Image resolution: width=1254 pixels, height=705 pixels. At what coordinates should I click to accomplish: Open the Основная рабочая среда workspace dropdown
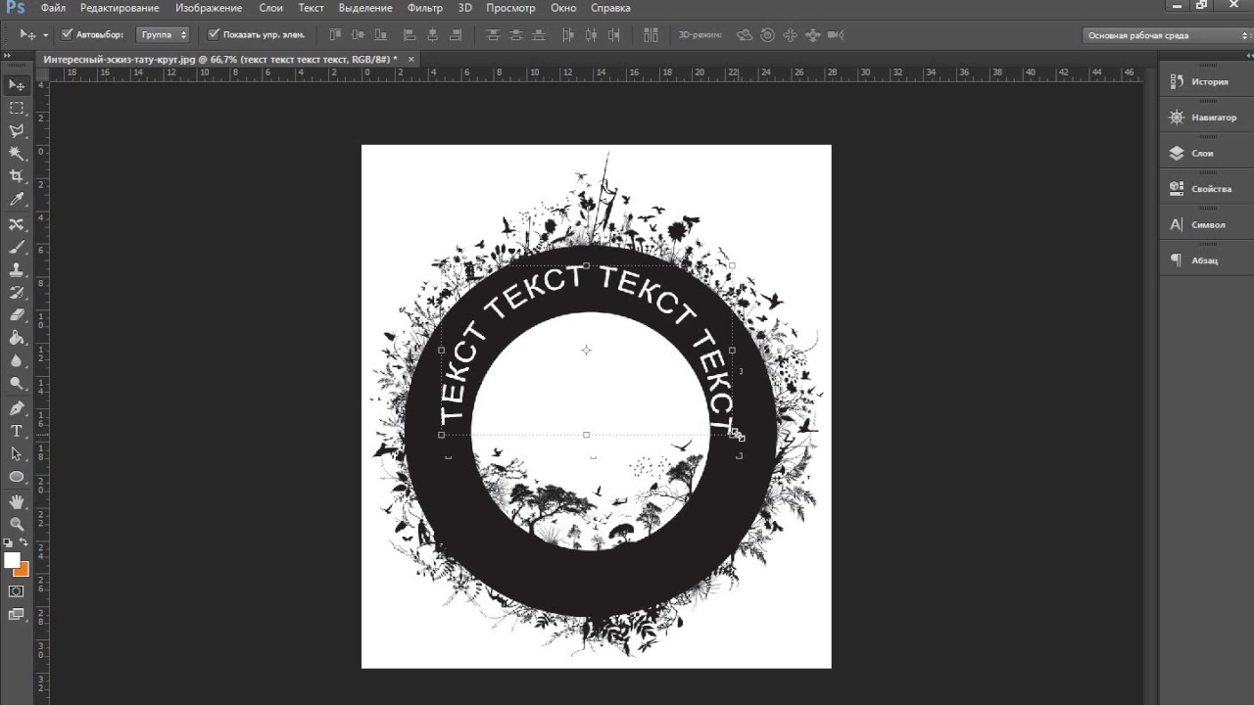[1167, 35]
